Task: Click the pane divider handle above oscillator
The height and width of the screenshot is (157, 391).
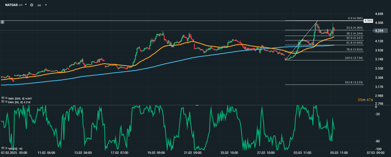Action: (x=197, y=105)
